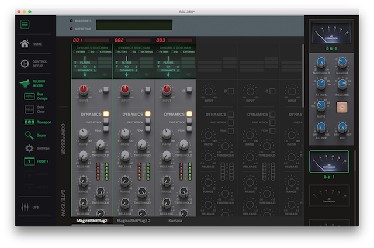
Task: Click channel 002 red Input knob
Action: coord(125,89)
